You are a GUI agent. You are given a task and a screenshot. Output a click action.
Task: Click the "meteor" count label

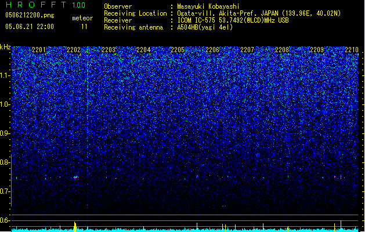pyautogui.click(x=82, y=18)
